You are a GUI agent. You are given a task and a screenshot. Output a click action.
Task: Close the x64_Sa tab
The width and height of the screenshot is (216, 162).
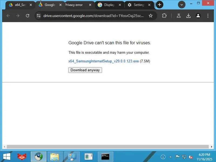(31, 5)
